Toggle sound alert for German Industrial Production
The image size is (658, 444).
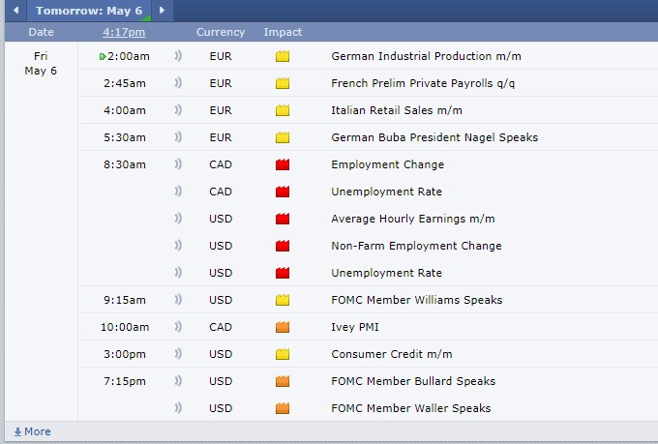pyautogui.click(x=178, y=56)
